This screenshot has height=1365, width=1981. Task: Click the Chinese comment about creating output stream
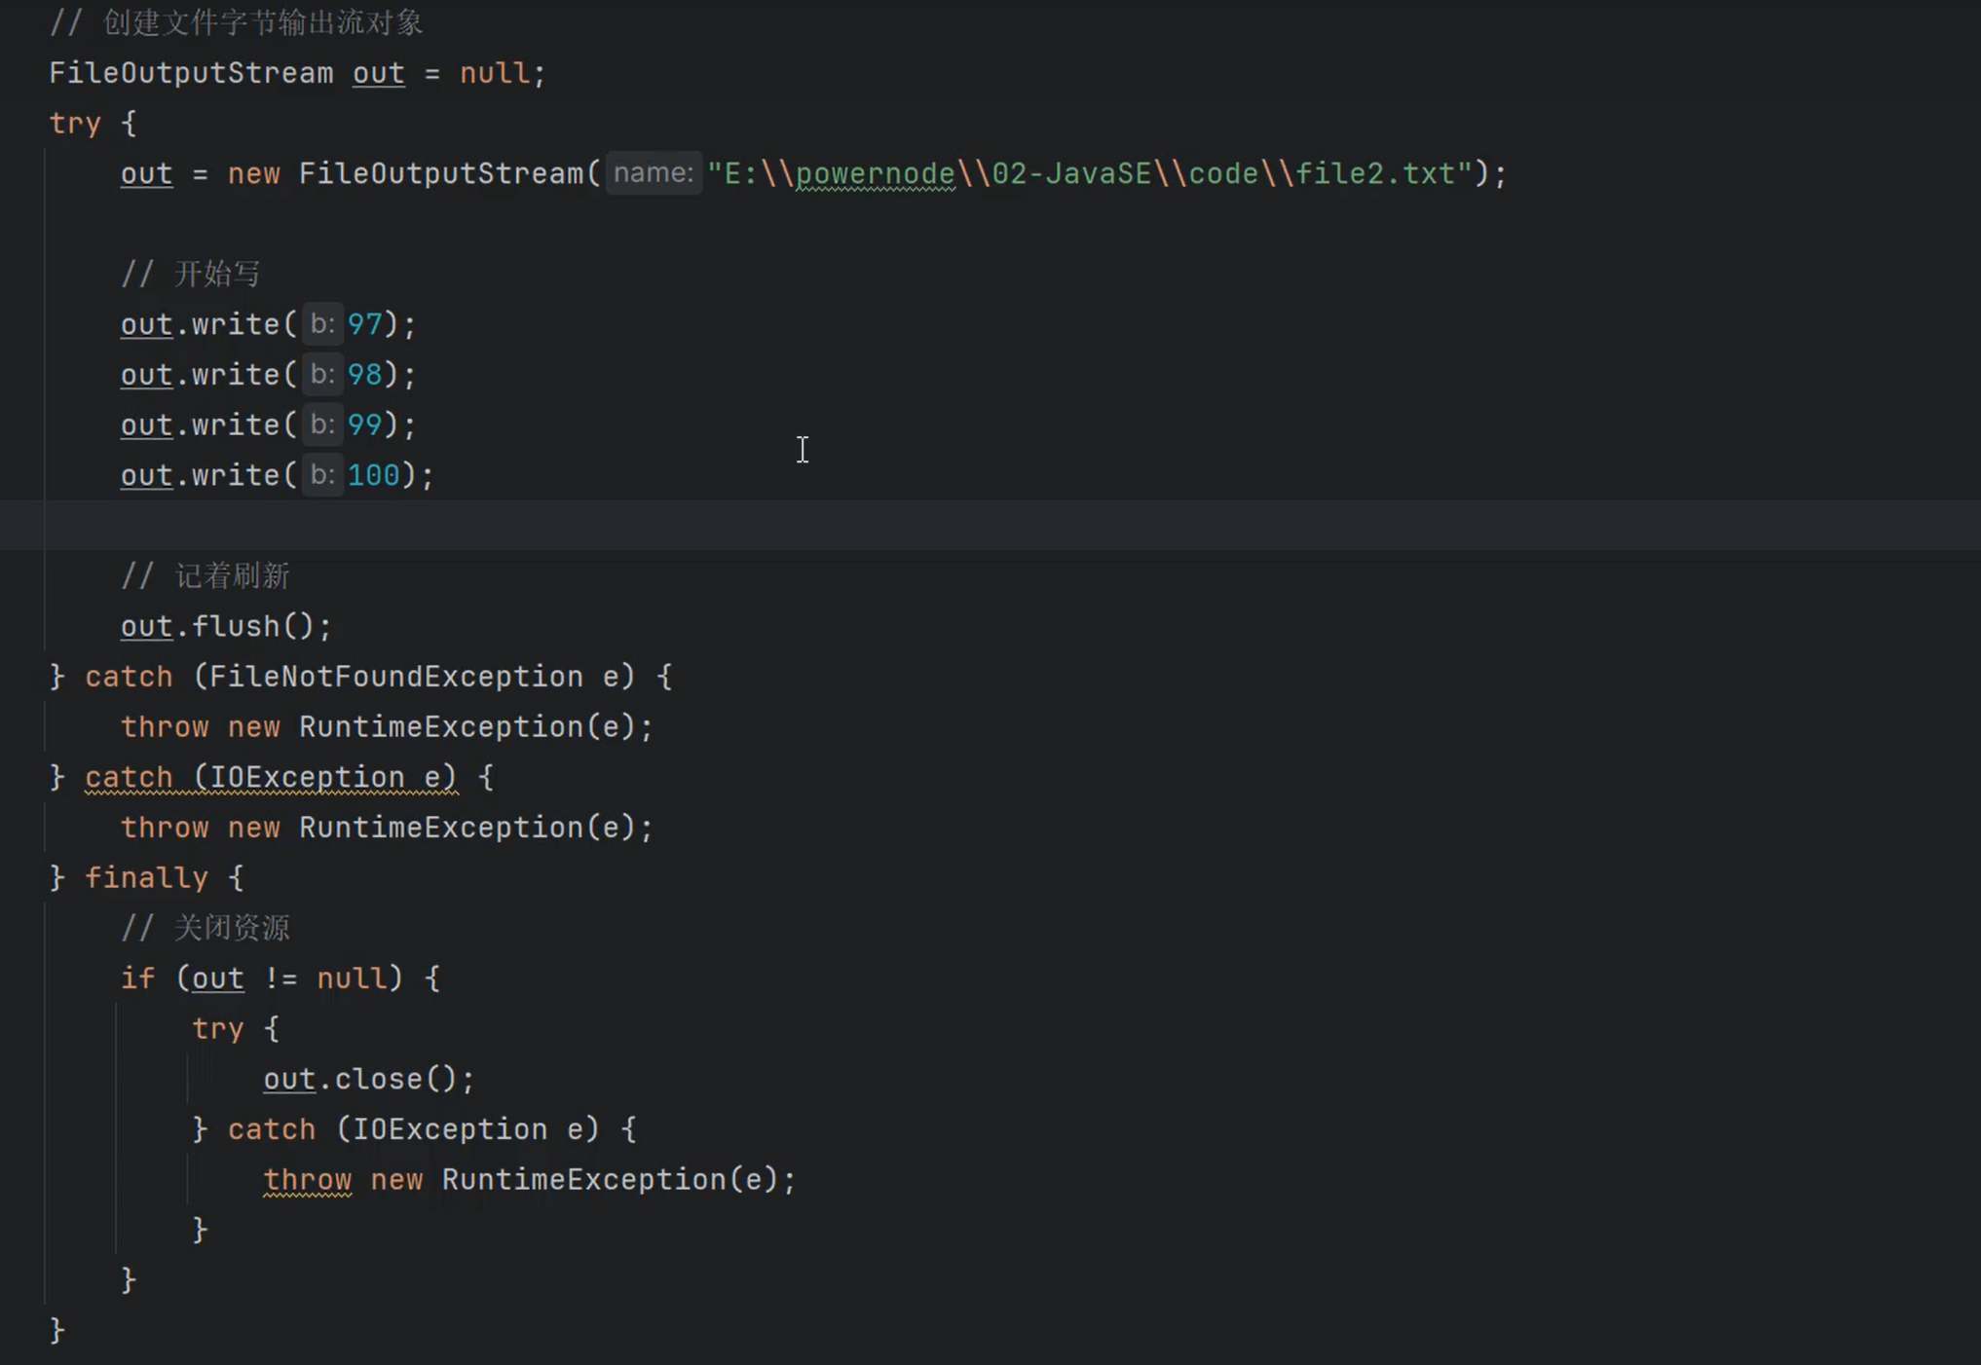tap(236, 22)
